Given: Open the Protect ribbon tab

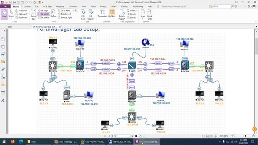Looking at the screenshot, I should 103,6.
